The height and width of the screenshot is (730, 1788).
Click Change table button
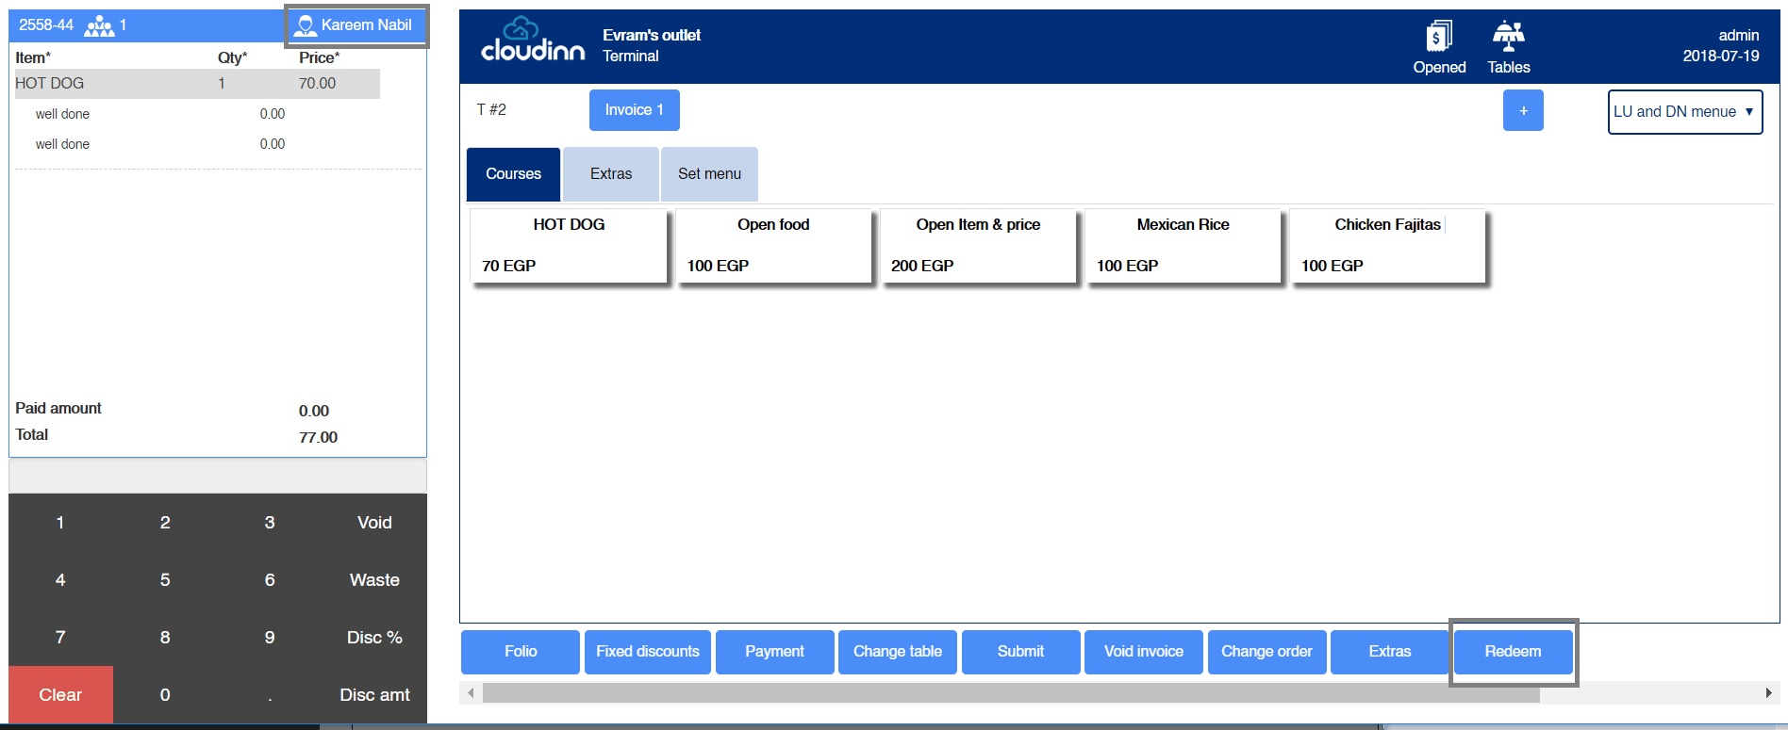coord(898,652)
